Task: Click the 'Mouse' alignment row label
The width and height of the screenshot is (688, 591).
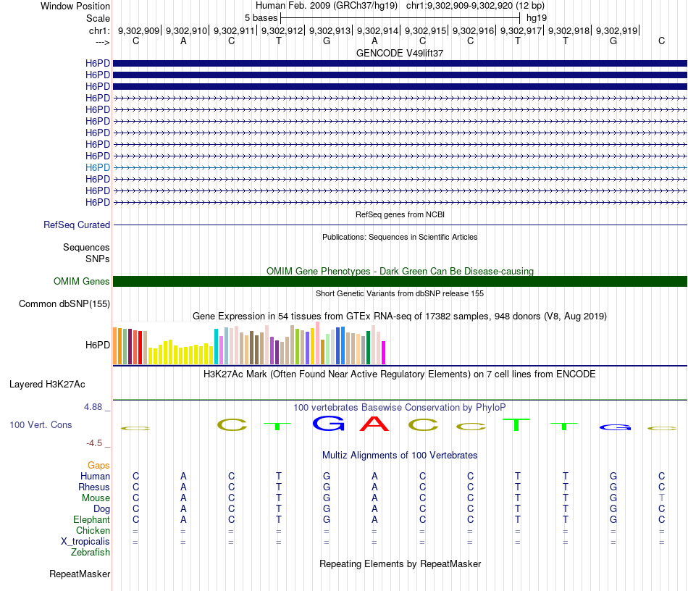Action: [96, 498]
